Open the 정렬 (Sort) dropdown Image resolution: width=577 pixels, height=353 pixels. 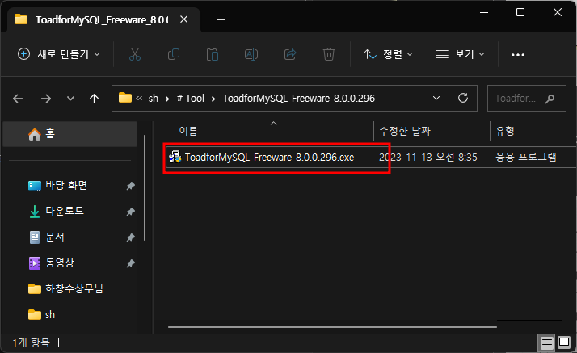pyautogui.click(x=388, y=54)
